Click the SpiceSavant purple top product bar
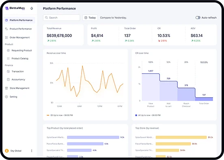 click(93, 137)
